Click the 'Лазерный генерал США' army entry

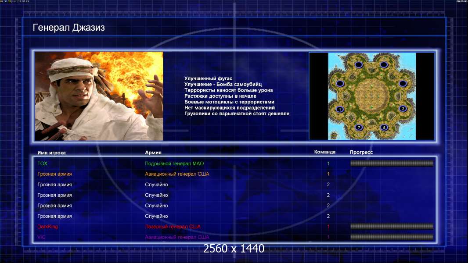pyautogui.click(x=173, y=227)
